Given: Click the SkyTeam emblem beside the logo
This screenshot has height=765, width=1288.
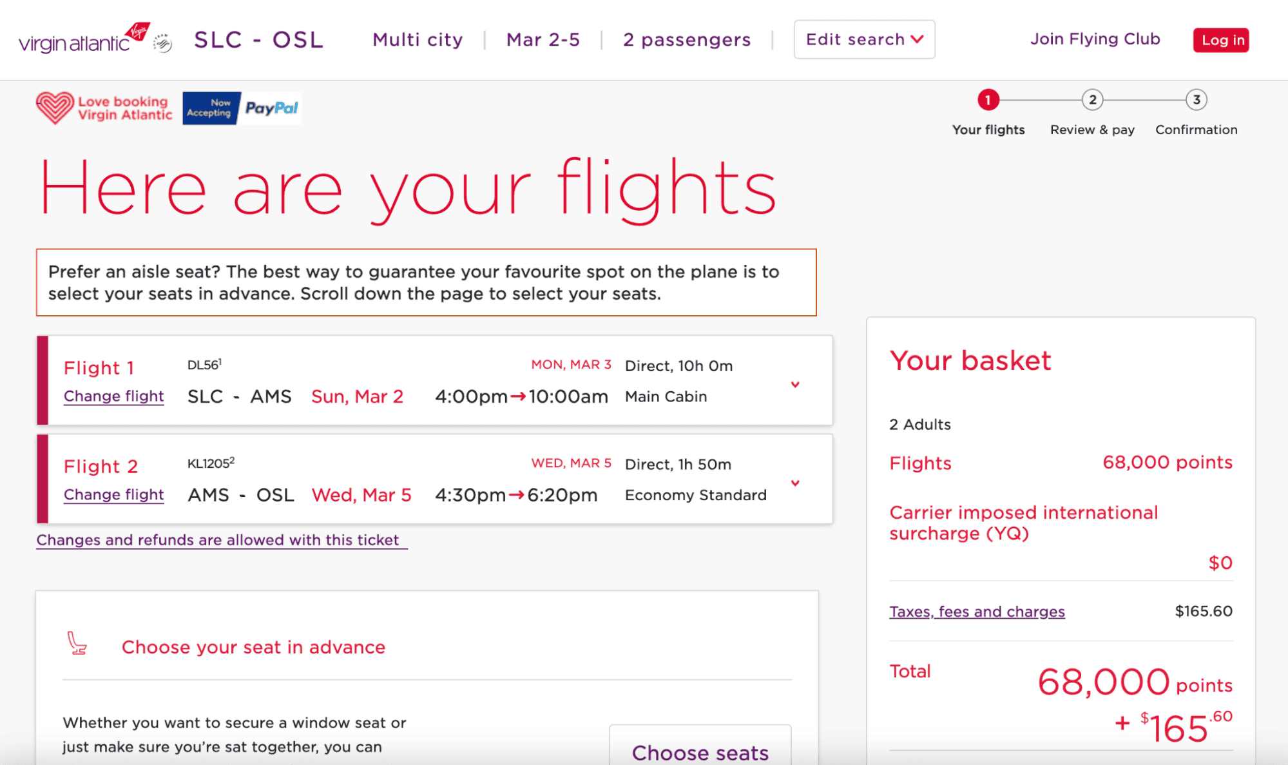Looking at the screenshot, I should pos(162,43).
